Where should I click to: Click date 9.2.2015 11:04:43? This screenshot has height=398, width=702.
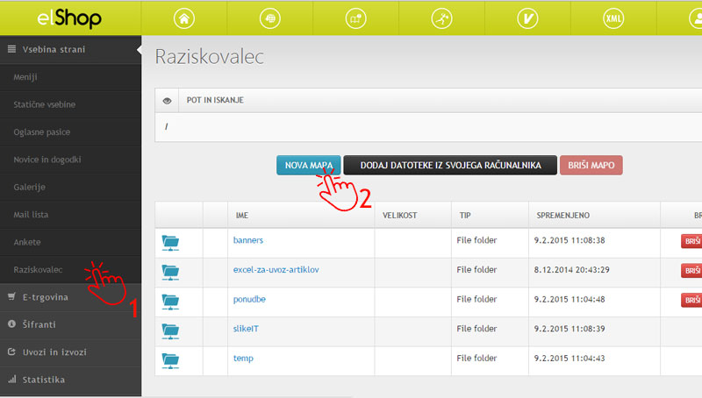[x=569, y=359]
